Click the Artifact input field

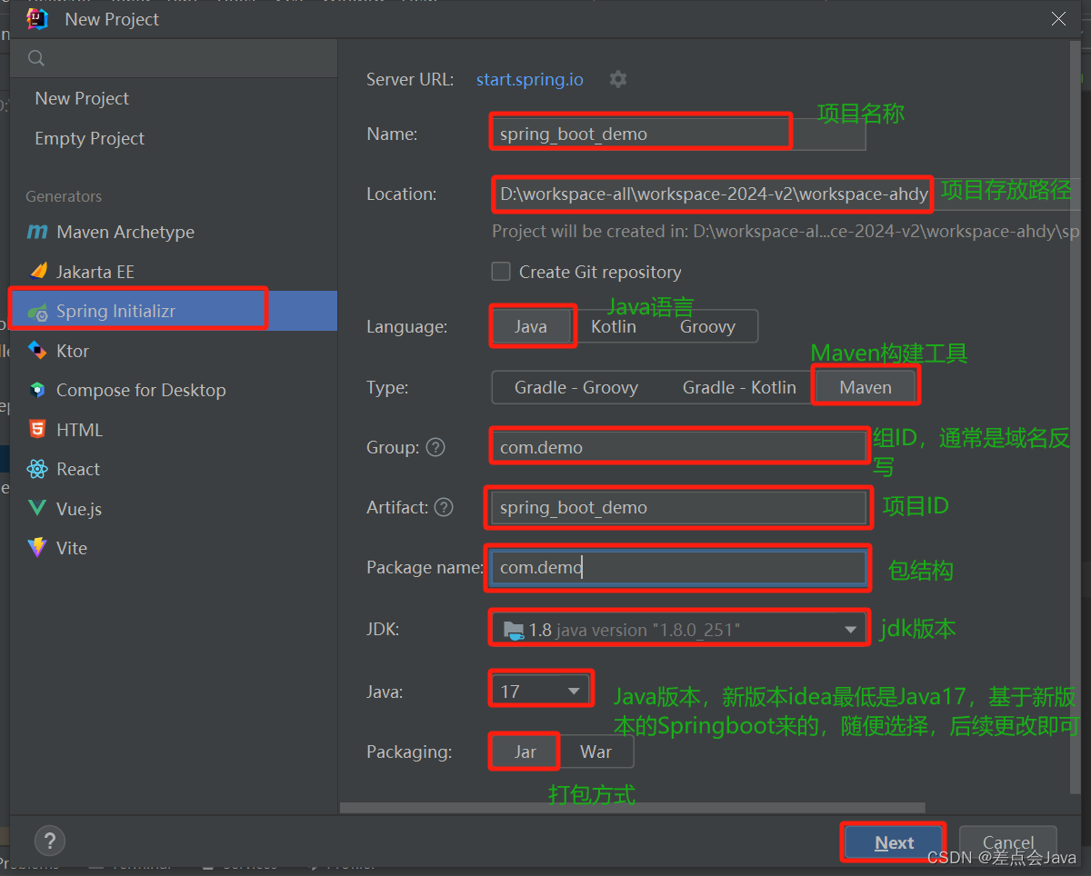tap(679, 507)
